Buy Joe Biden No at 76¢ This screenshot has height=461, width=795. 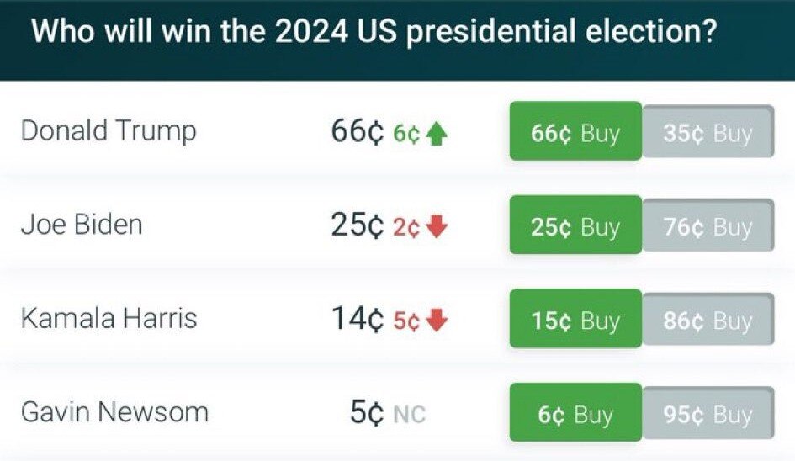[708, 226]
